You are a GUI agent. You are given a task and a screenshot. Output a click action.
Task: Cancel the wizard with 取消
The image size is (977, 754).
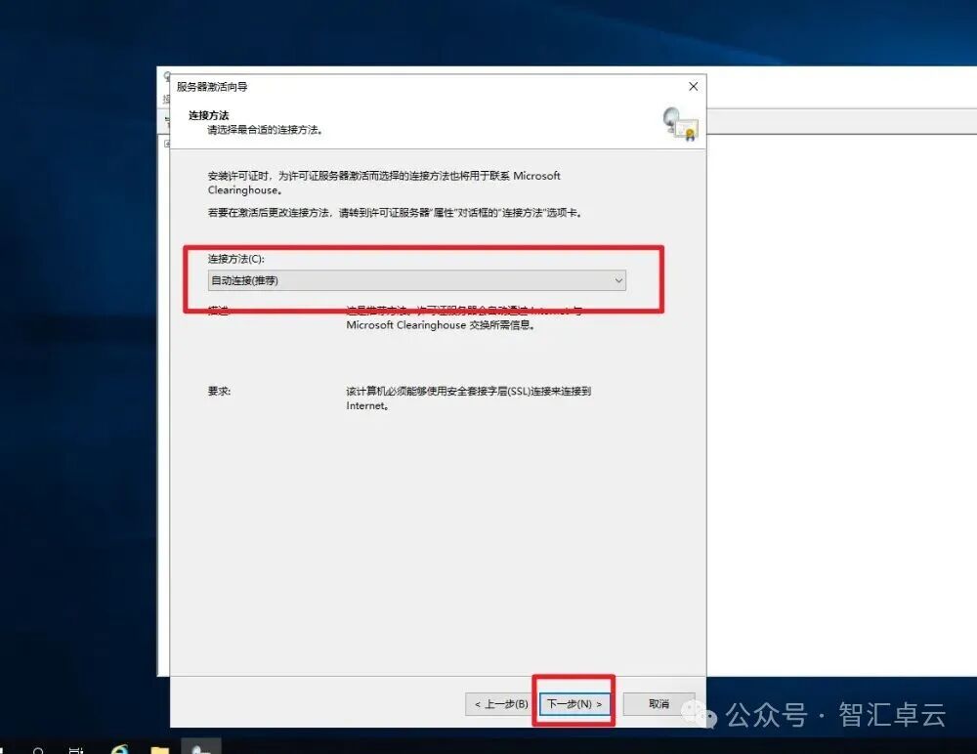(658, 703)
